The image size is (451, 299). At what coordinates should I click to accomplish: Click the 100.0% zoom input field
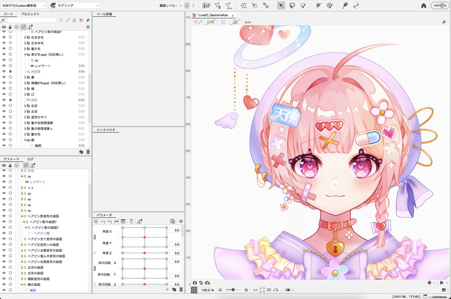[206, 290]
